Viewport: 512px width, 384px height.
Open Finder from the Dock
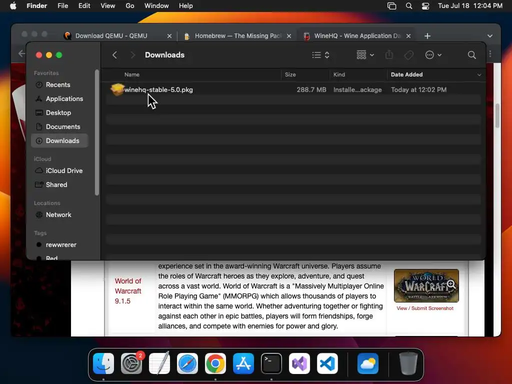103,363
